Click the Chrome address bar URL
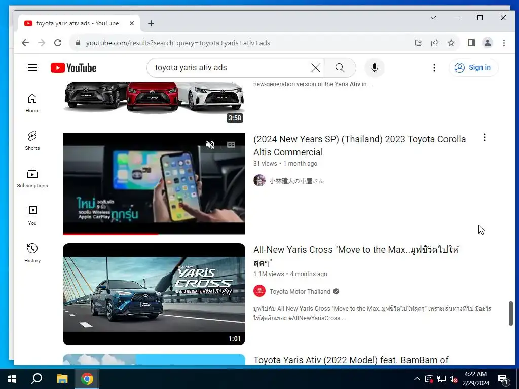This screenshot has width=519, height=389. click(x=178, y=43)
